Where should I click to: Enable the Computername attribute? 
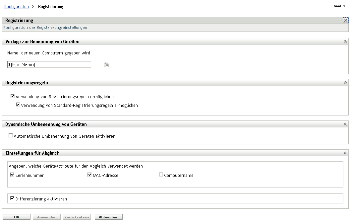pos(161,174)
